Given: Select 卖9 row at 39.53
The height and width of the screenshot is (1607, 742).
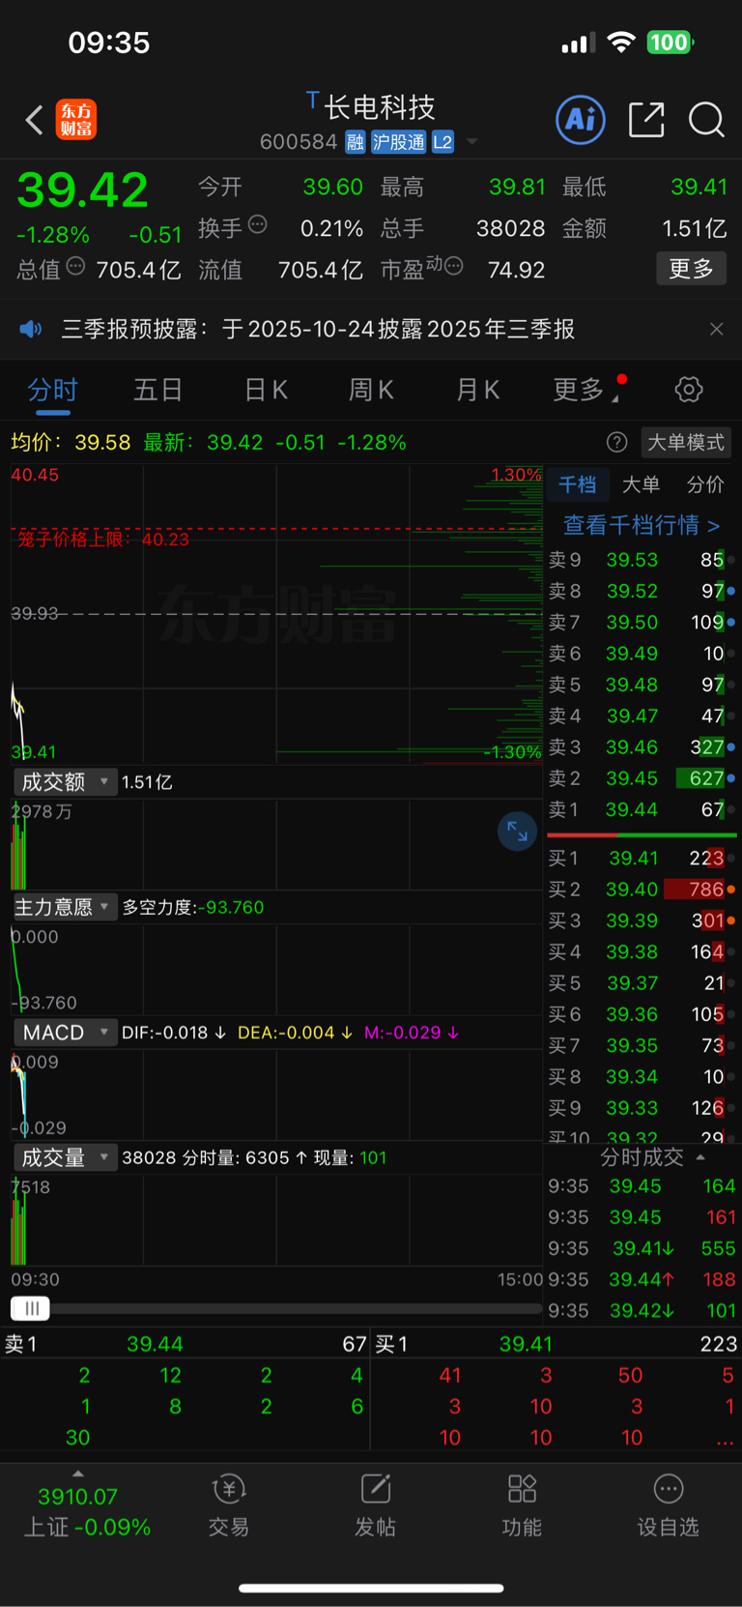Looking at the screenshot, I should [x=642, y=560].
